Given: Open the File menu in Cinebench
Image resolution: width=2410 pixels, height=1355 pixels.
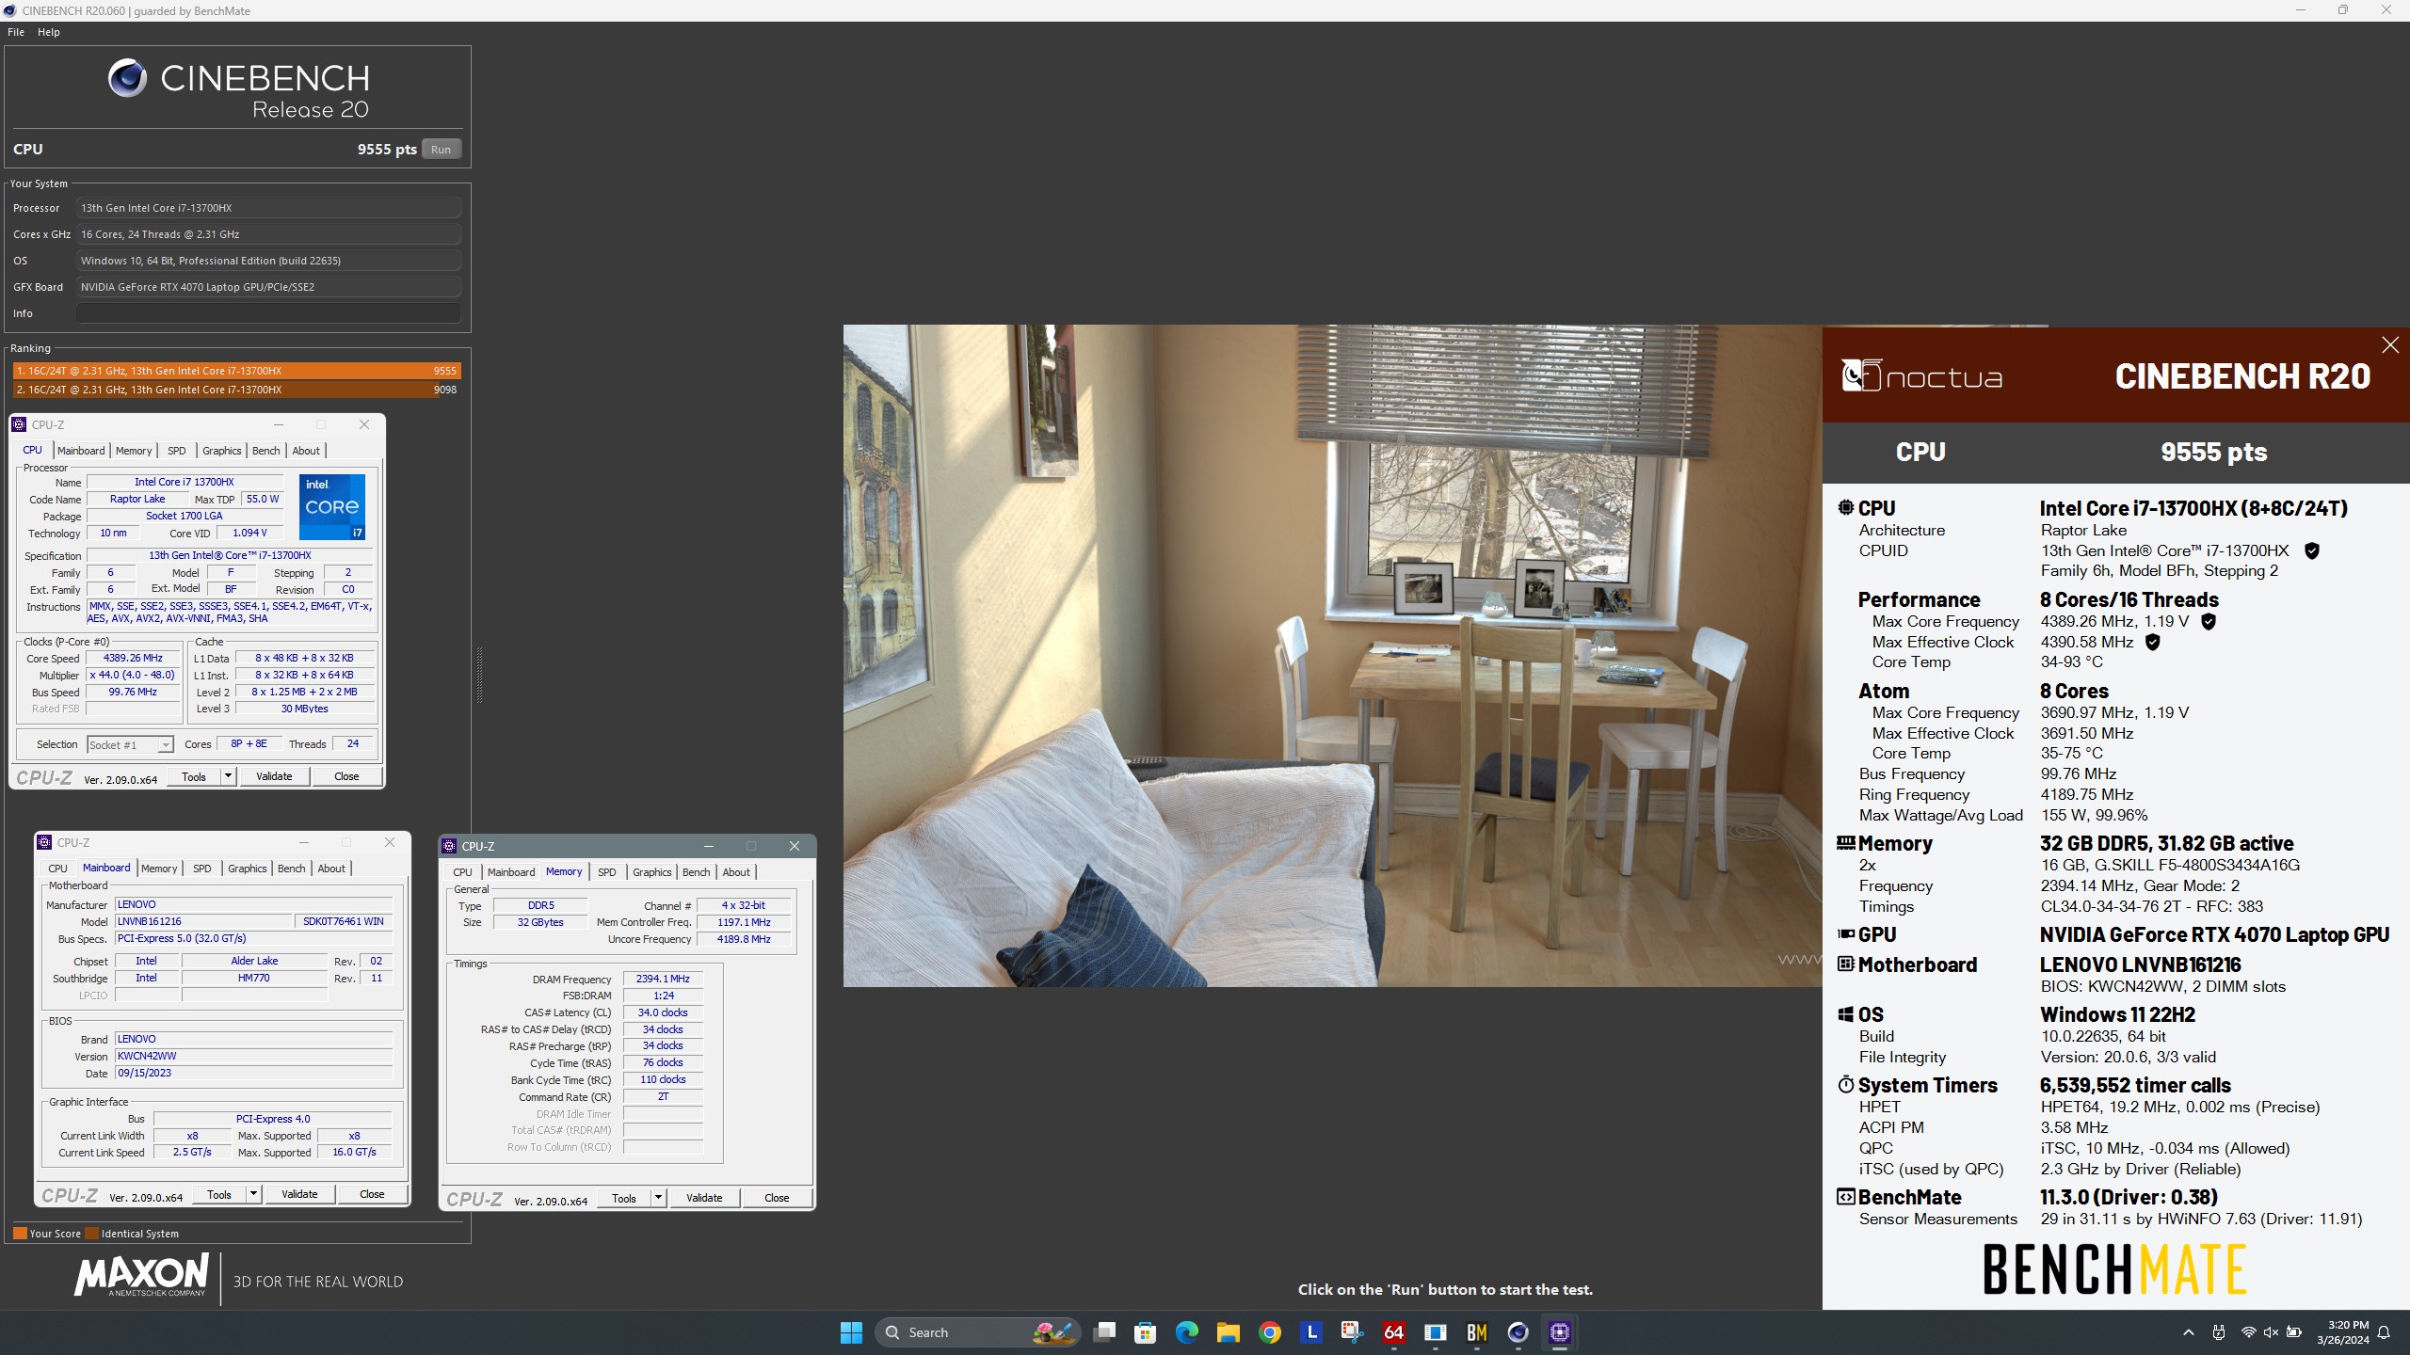Looking at the screenshot, I should coord(16,32).
